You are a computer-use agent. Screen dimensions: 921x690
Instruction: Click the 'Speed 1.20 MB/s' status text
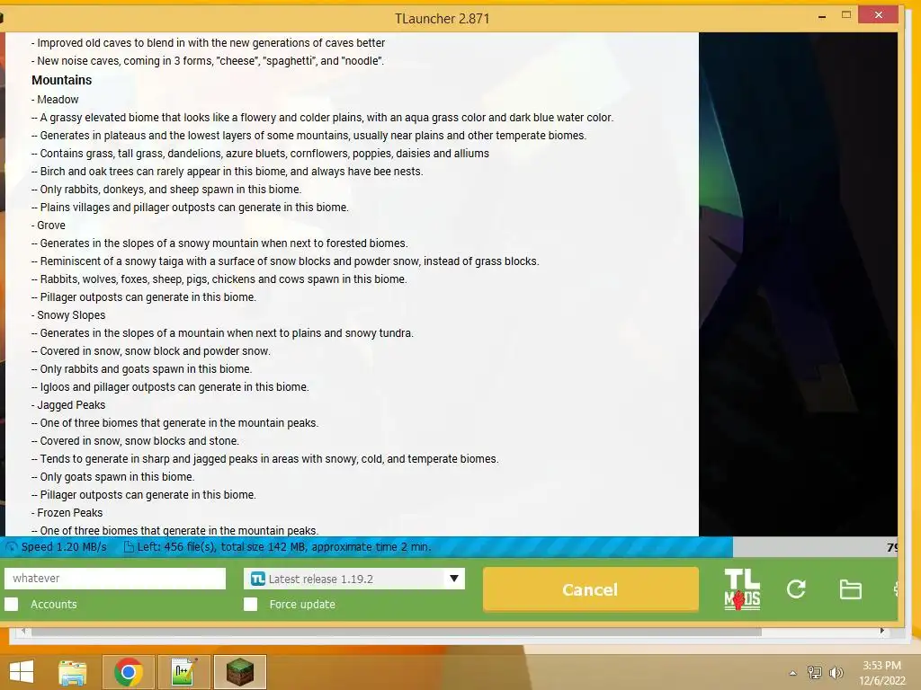[x=64, y=547]
